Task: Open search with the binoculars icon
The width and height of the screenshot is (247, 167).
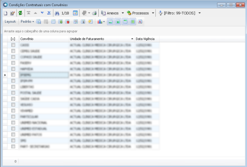Action: click(x=57, y=13)
